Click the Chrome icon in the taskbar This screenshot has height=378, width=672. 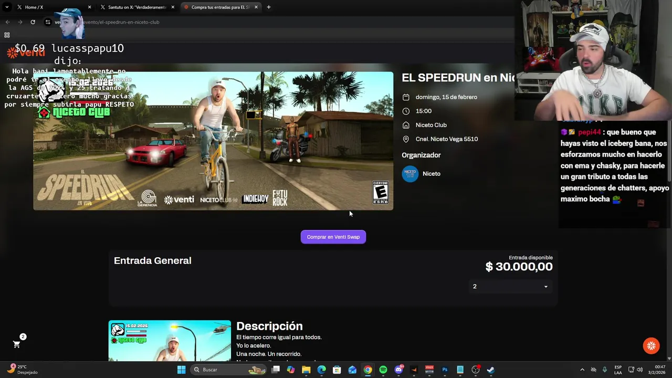click(x=367, y=370)
